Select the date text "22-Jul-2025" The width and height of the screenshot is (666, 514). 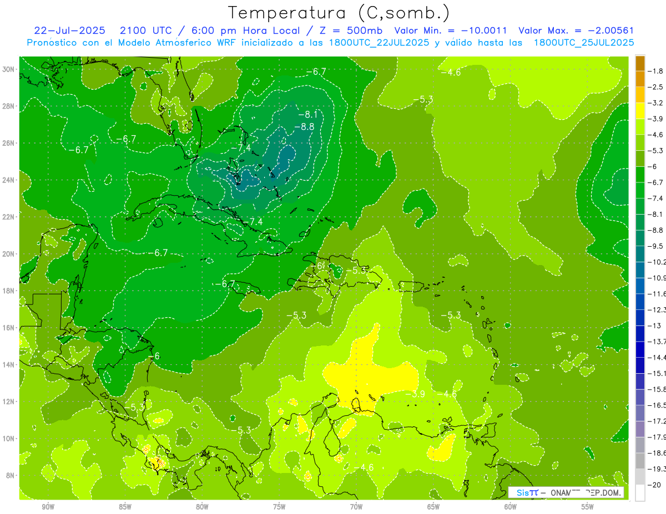(69, 30)
